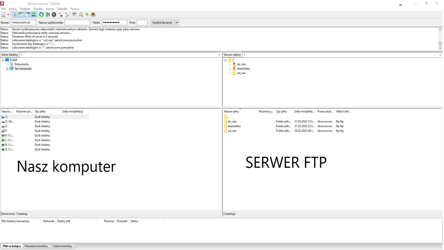Click the message log scrollbar down arrow
Image resolution: width=444 pixels, height=250 pixels.
point(440,48)
